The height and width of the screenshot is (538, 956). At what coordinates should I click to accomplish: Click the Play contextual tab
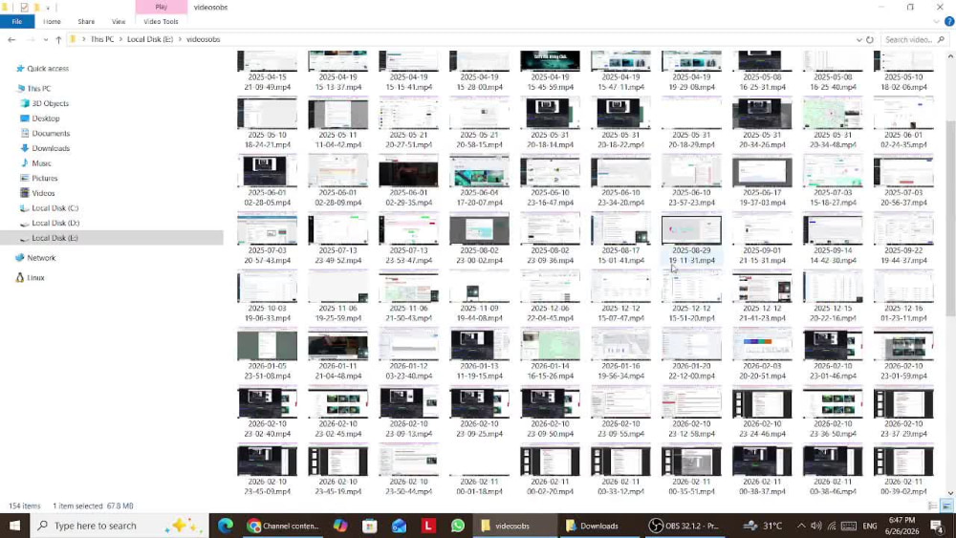pyautogui.click(x=161, y=7)
